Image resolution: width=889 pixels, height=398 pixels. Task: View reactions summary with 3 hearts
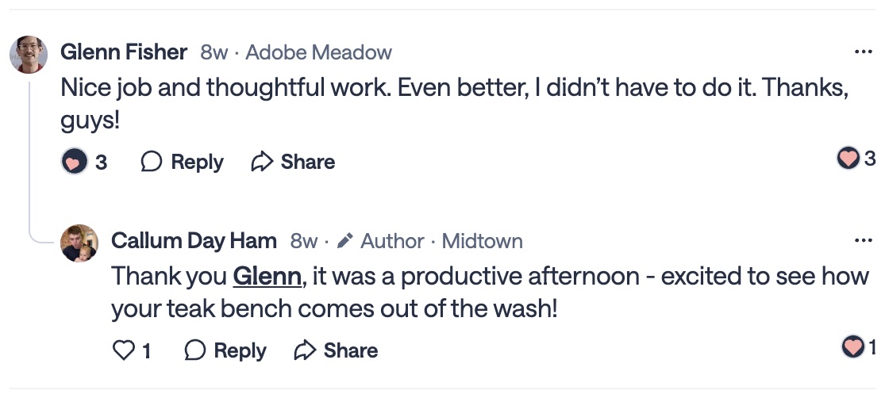pyautogui.click(x=856, y=159)
